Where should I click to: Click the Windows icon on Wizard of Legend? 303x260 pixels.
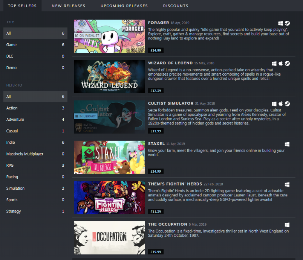(274, 64)
